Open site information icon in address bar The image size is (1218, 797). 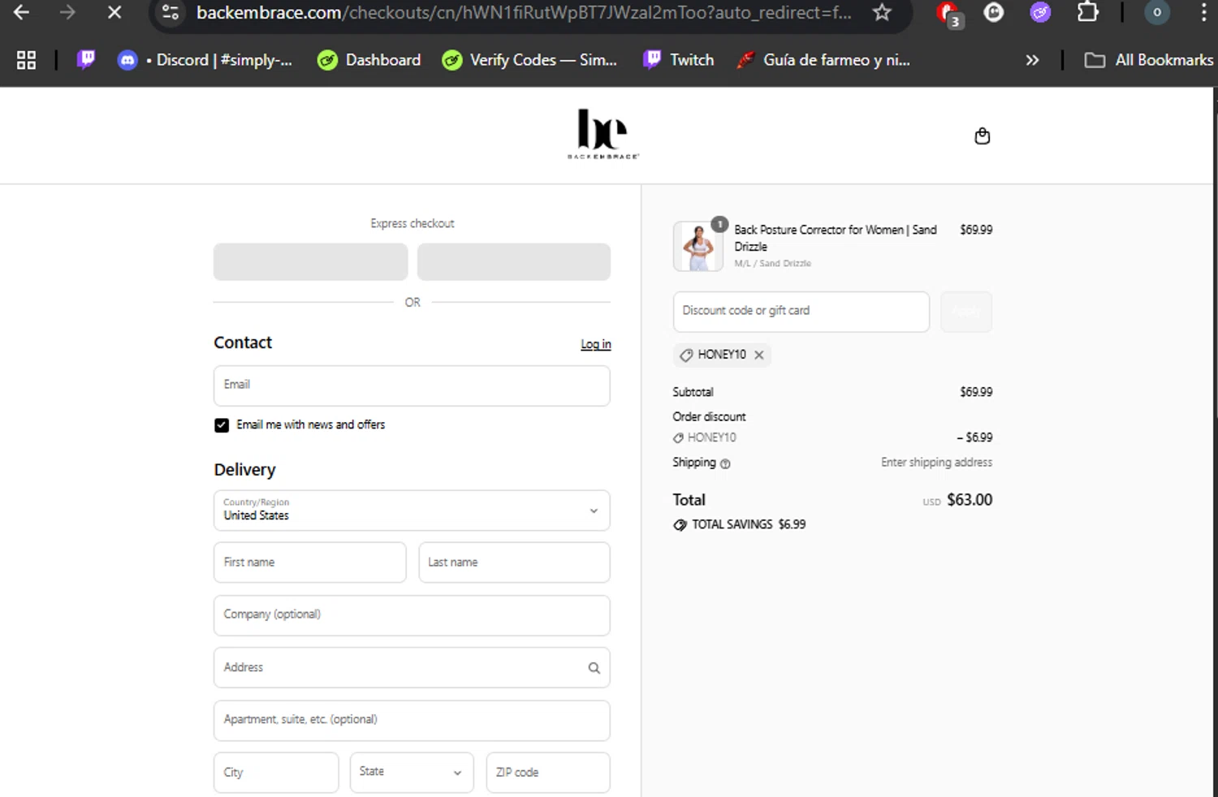click(171, 12)
